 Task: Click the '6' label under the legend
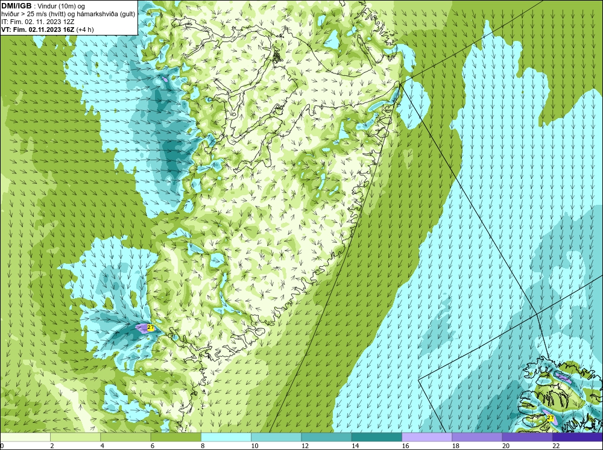coord(153,446)
